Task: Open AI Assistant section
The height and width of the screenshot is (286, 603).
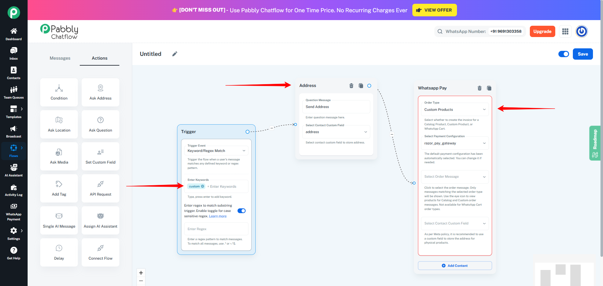Action: click(x=14, y=170)
